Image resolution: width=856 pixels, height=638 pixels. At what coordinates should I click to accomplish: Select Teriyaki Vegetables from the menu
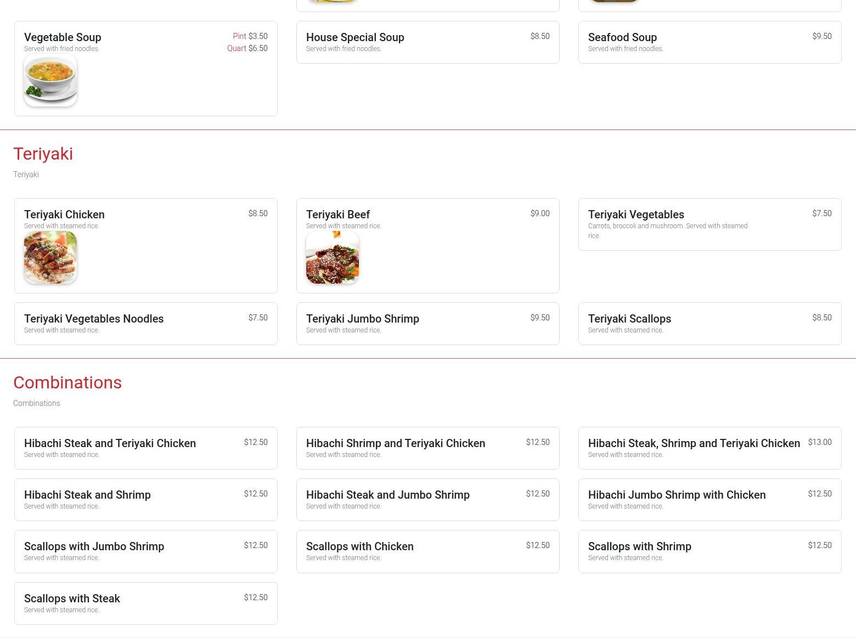point(636,214)
